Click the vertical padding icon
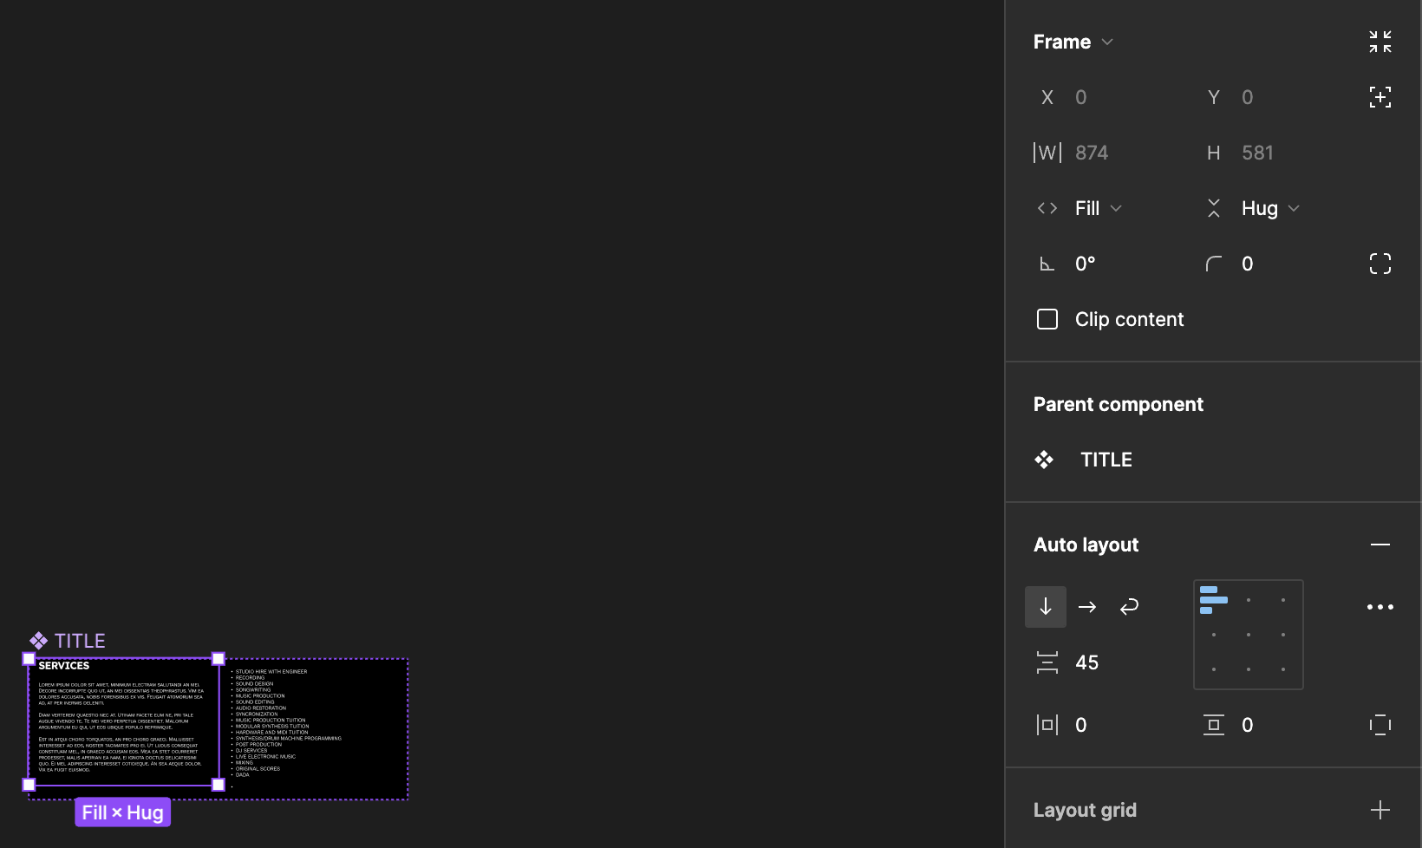This screenshot has height=848, width=1422. click(1214, 725)
